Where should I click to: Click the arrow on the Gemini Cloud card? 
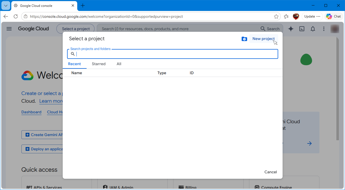pyautogui.click(x=310, y=143)
